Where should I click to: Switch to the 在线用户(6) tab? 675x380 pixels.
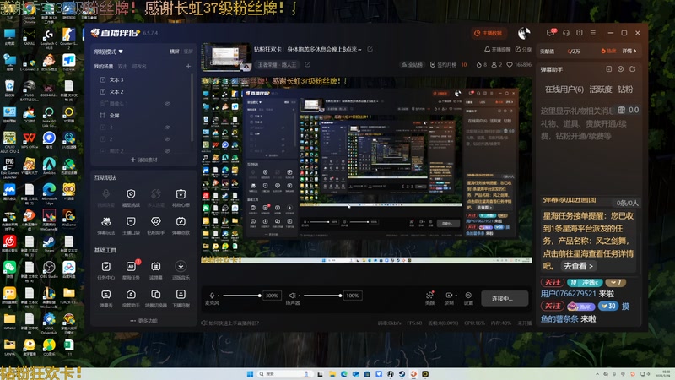tap(564, 90)
